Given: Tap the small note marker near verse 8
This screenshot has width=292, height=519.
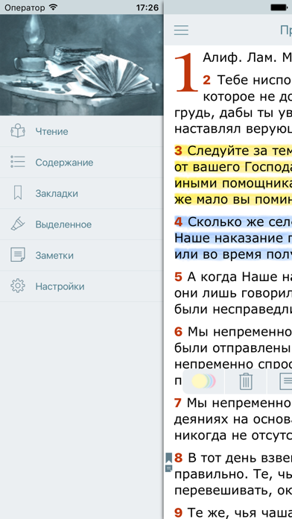Looking at the screenshot, I should click(168, 468).
